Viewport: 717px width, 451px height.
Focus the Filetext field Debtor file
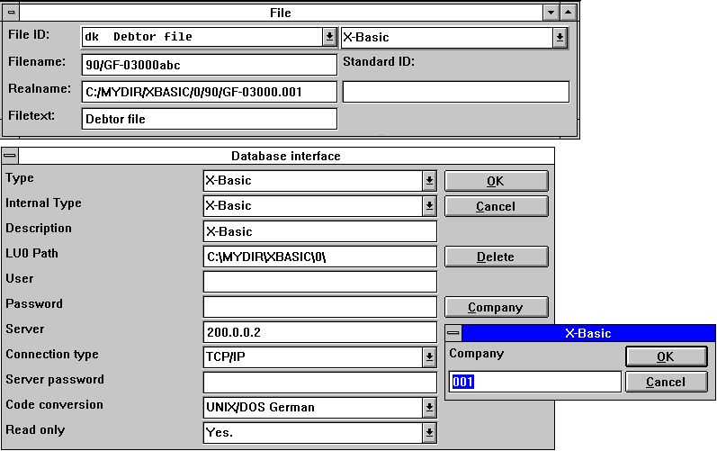click(x=210, y=119)
